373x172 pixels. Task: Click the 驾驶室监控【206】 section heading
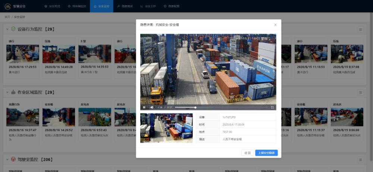pyautogui.click(x=35, y=159)
